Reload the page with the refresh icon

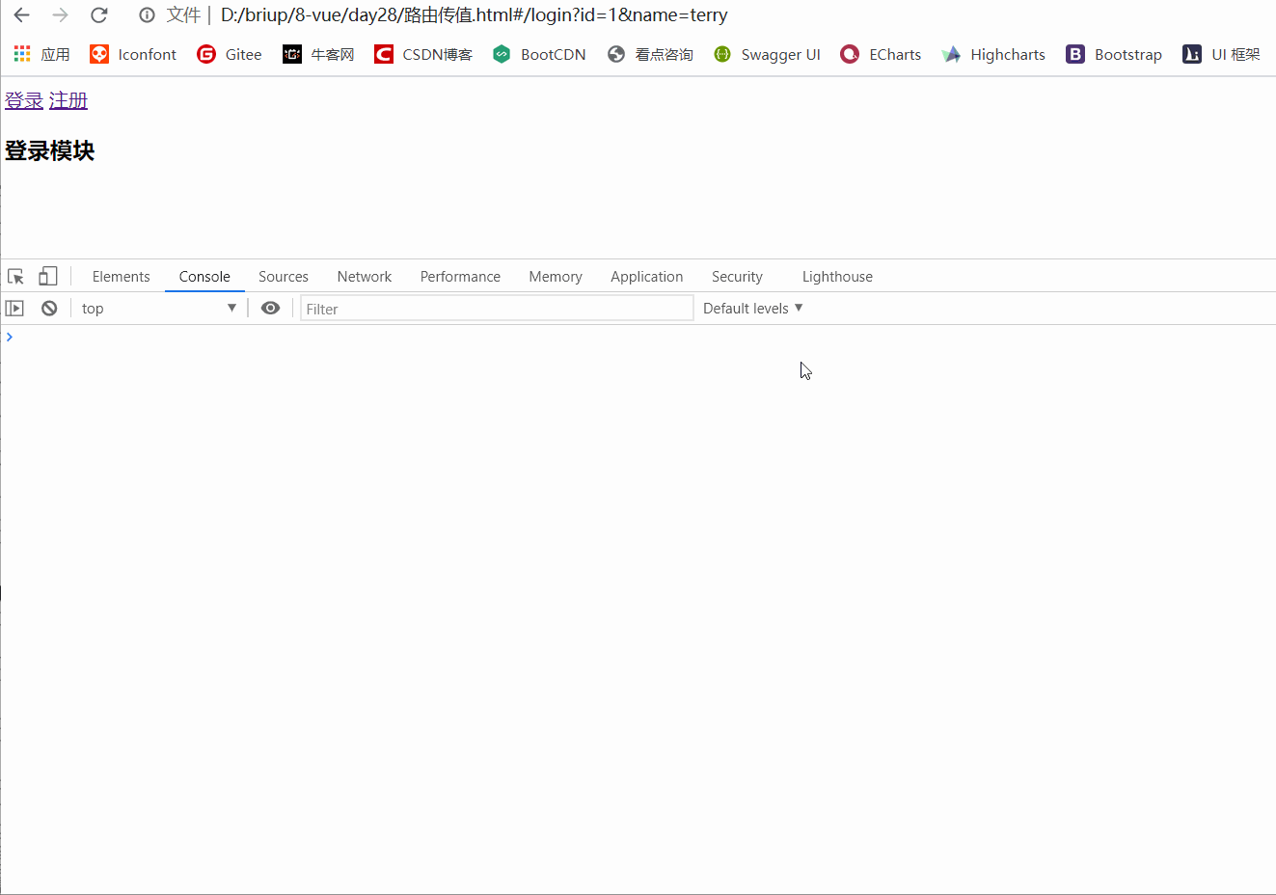click(x=98, y=15)
